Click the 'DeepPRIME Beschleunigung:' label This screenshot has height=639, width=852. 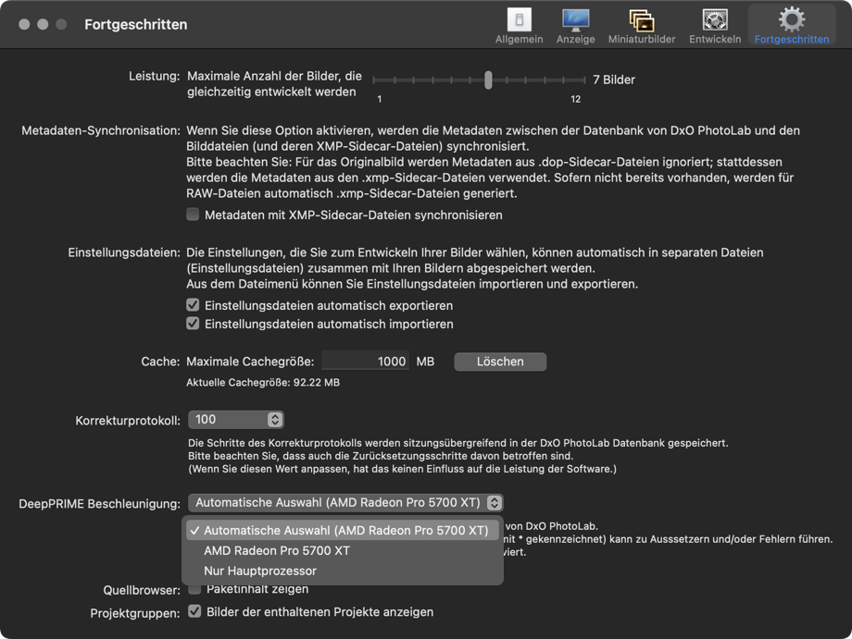pos(99,504)
